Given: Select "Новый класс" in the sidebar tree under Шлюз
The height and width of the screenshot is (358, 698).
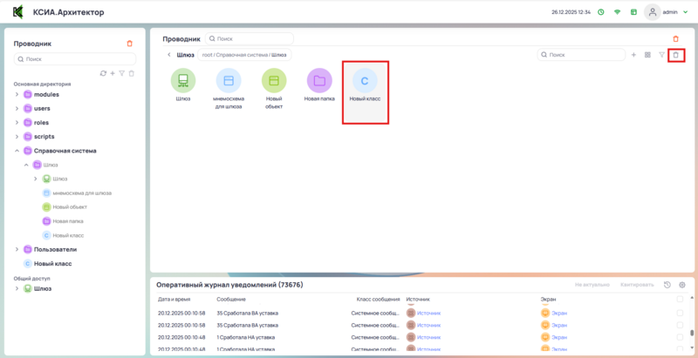Looking at the screenshot, I should [68, 235].
